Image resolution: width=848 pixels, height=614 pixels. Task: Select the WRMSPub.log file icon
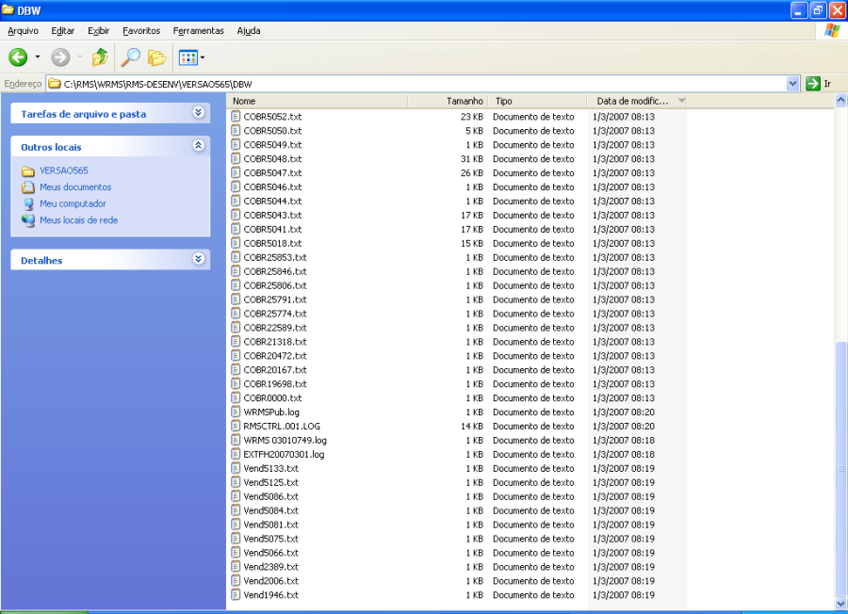pyautogui.click(x=236, y=412)
